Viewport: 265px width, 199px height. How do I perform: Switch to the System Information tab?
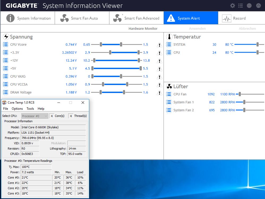pos(28,18)
